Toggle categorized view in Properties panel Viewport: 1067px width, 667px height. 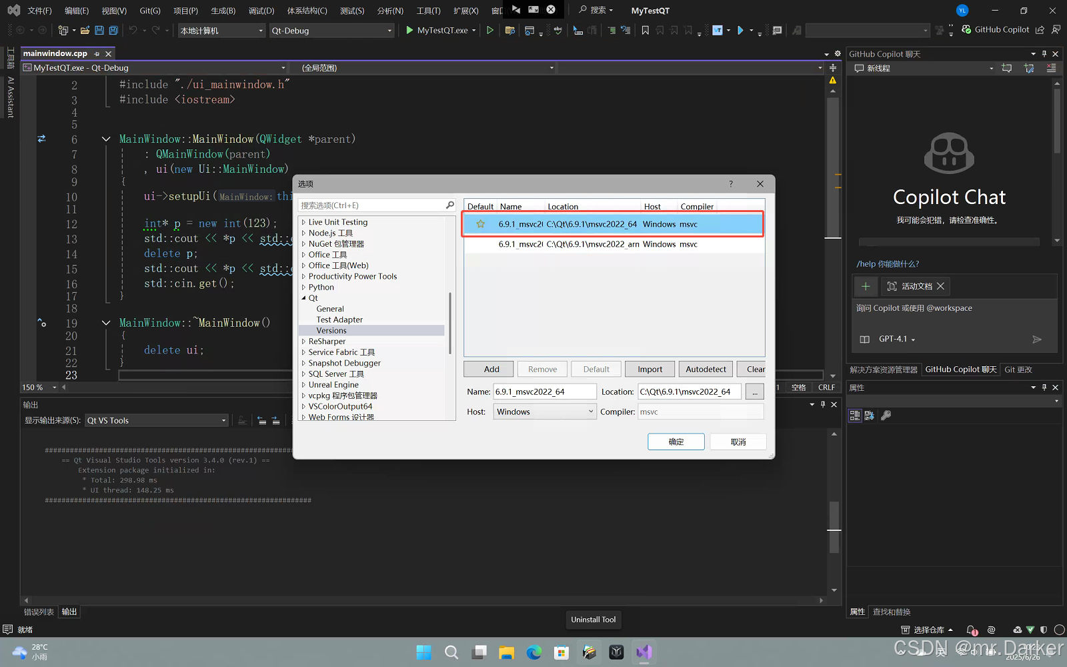pos(854,416)
